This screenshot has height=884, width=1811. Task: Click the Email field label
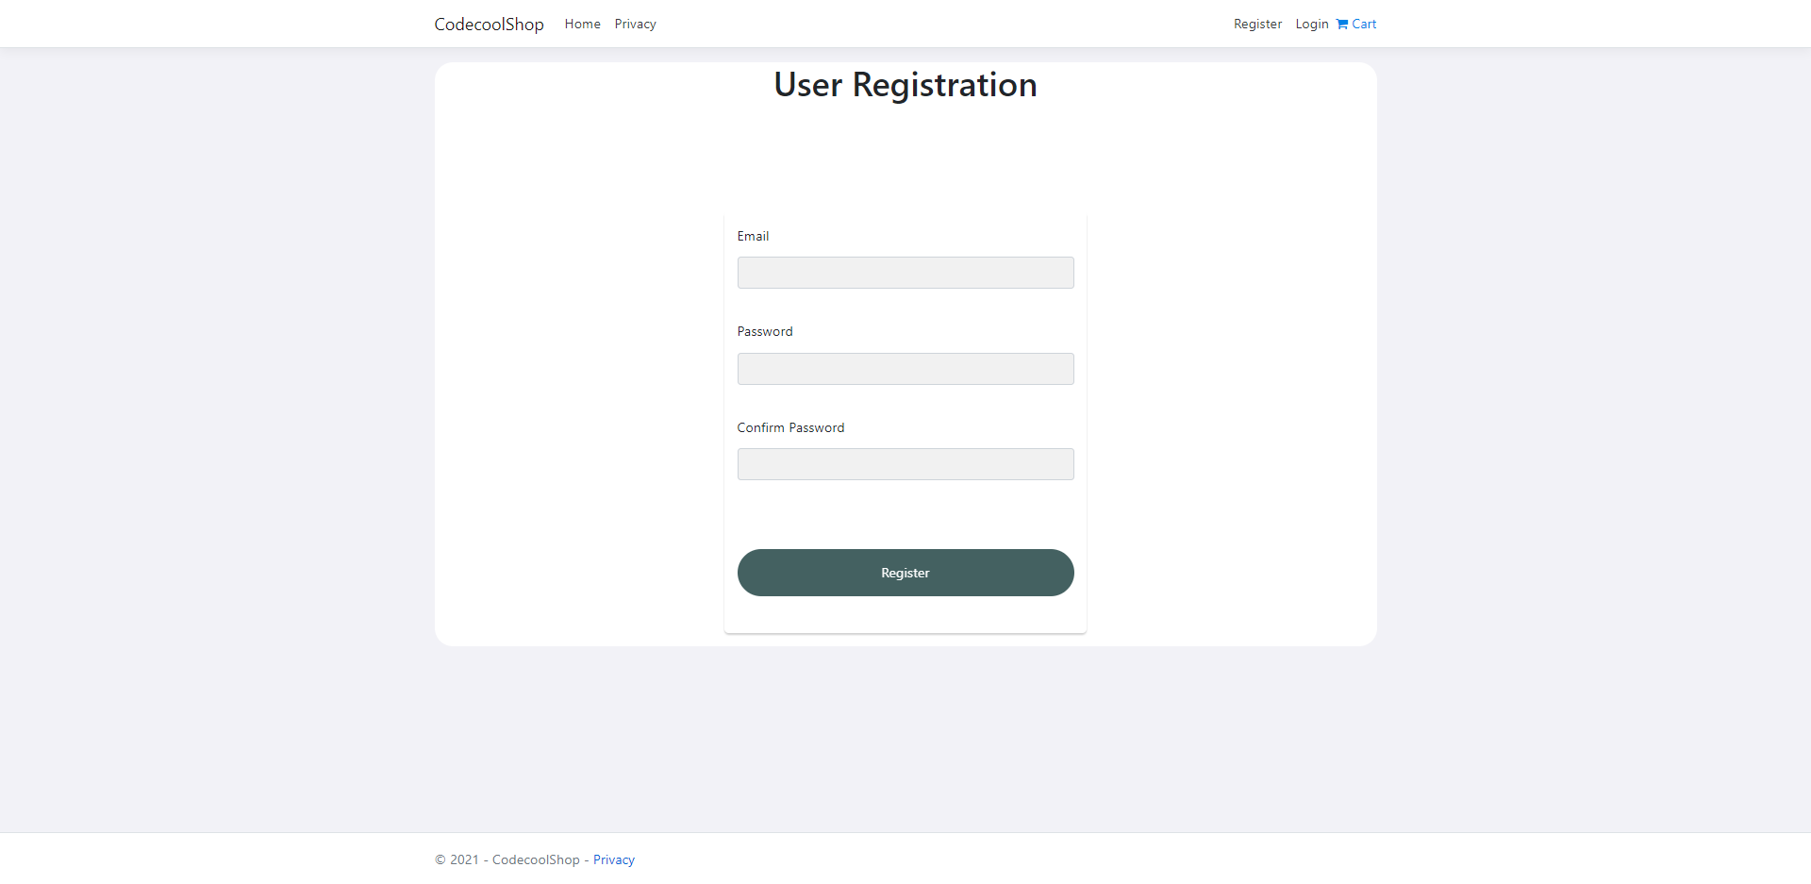(753, 236)
